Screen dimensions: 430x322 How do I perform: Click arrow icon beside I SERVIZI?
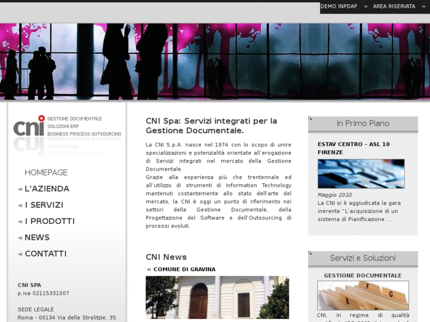pos(20,205)
